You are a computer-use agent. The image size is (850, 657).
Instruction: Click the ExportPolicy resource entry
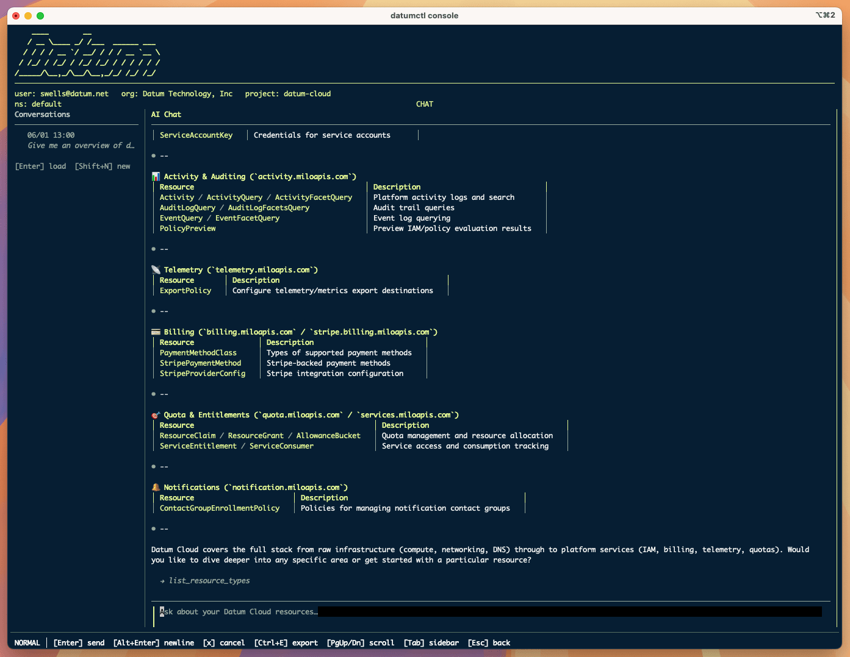(x=185, y=291)
